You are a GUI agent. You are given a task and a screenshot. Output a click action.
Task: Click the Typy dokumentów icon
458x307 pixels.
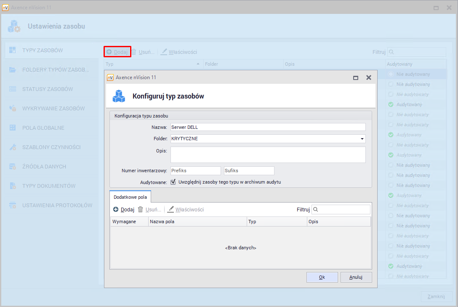13,186
